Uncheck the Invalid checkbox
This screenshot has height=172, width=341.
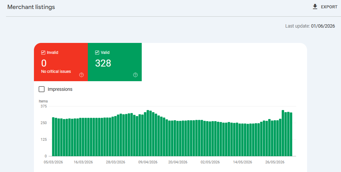click(43, 53)
